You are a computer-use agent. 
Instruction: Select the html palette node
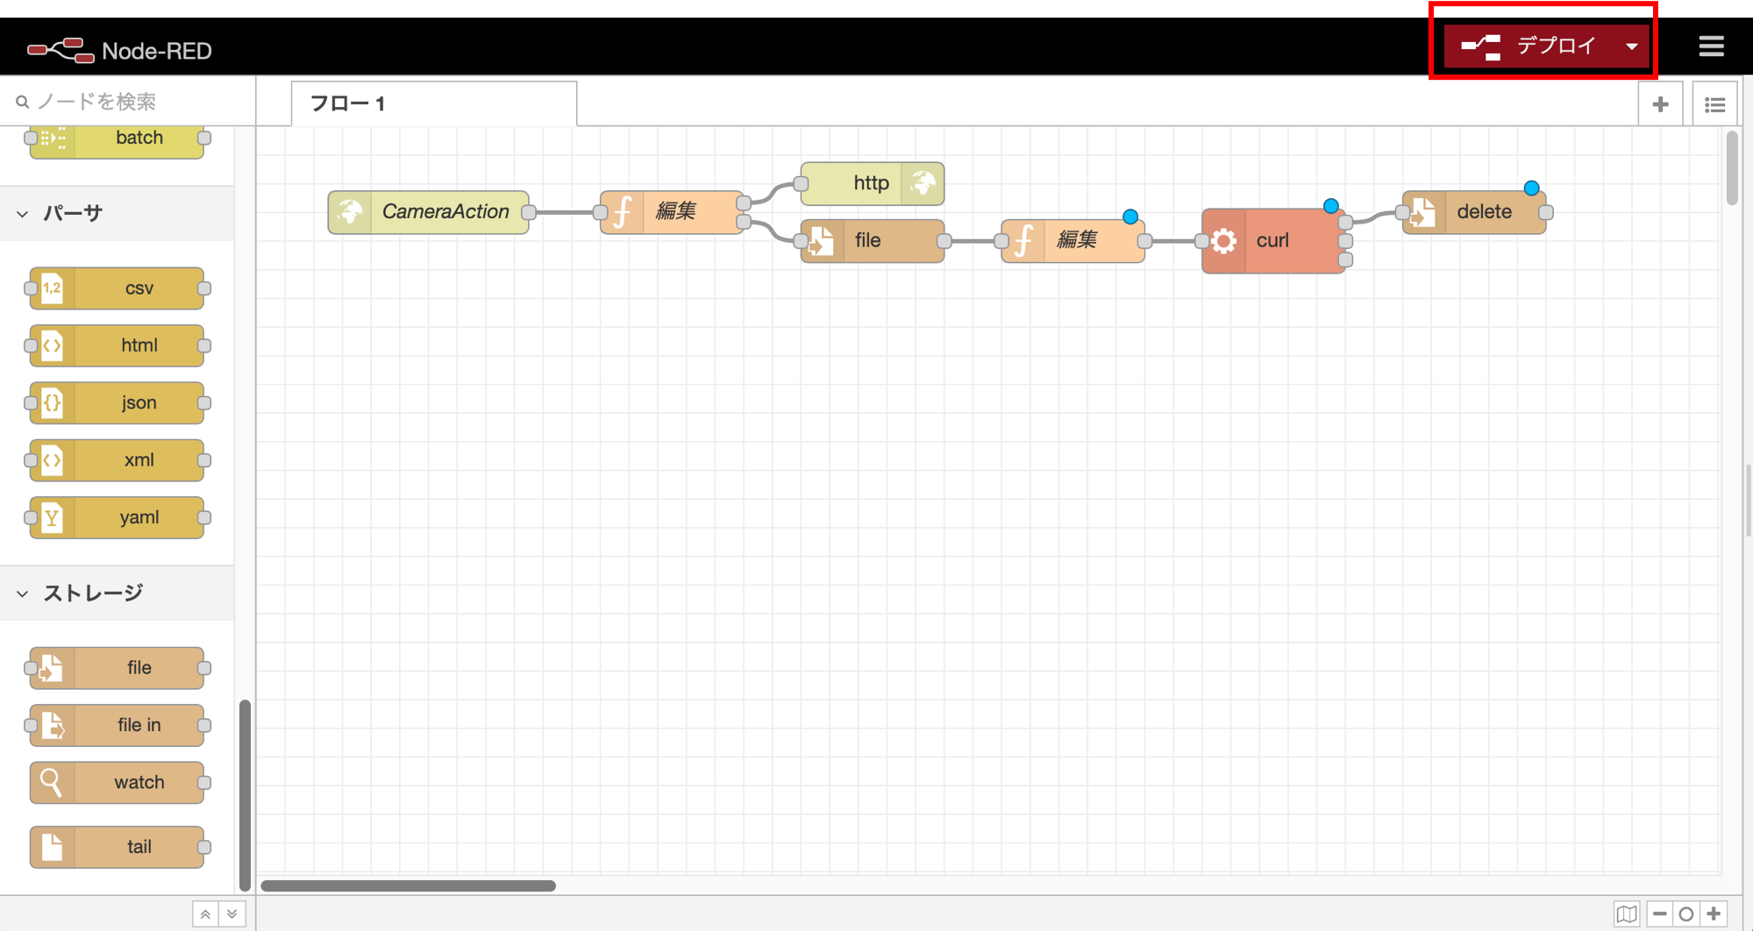(117, 345)
